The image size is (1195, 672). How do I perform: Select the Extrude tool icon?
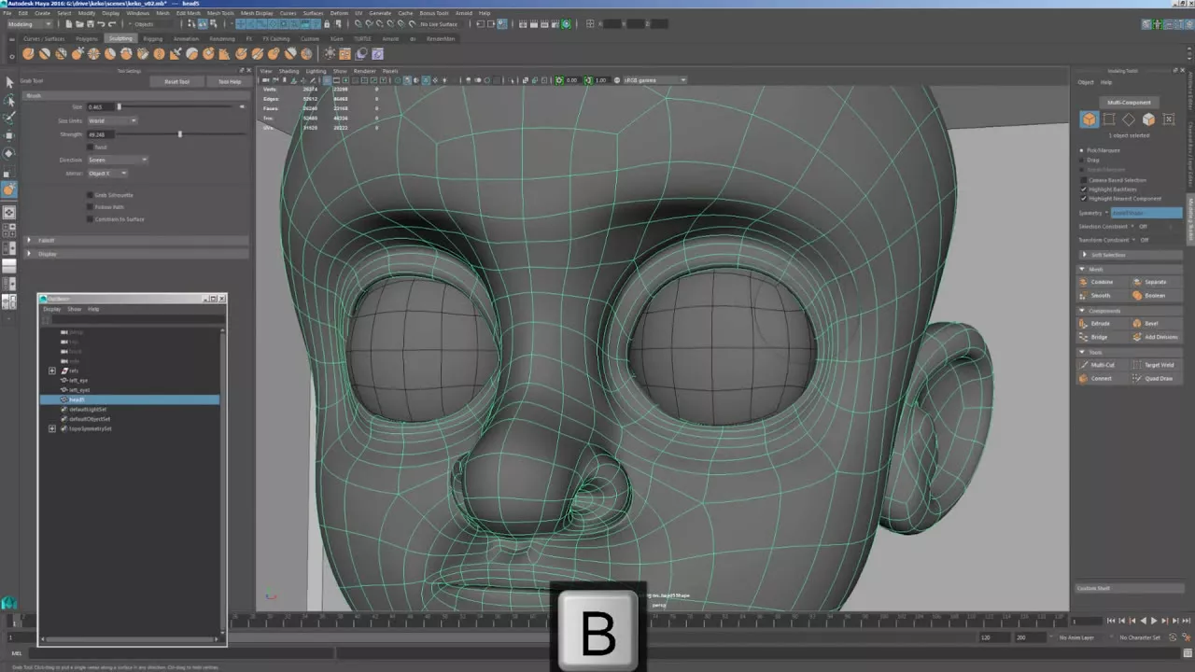1084,323
